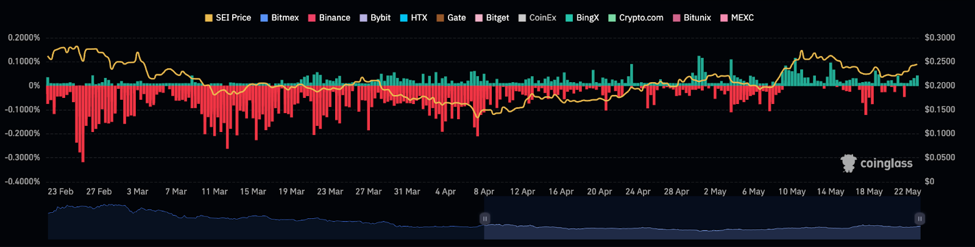Click the 16 Apr date axis label
The image size is (975, 247).
click(561, 192)
